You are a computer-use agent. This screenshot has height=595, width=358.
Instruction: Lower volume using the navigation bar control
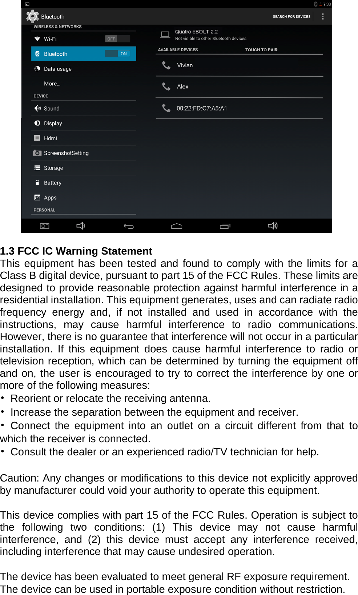(80, 225)
